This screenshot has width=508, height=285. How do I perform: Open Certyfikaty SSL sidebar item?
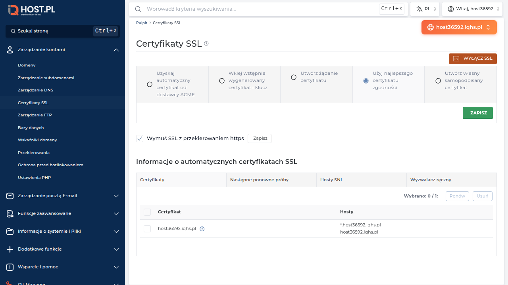point(62,103)
